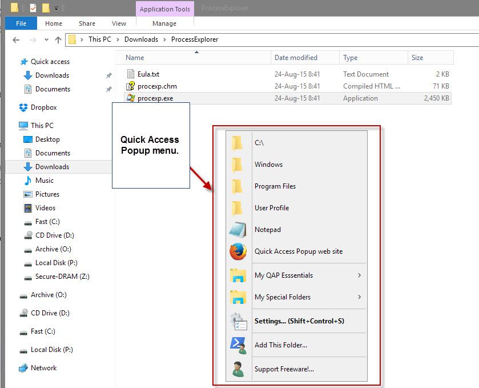Click the Settings gear checklist icon
This screenshot has width=479, height=388.
[239, 321]
